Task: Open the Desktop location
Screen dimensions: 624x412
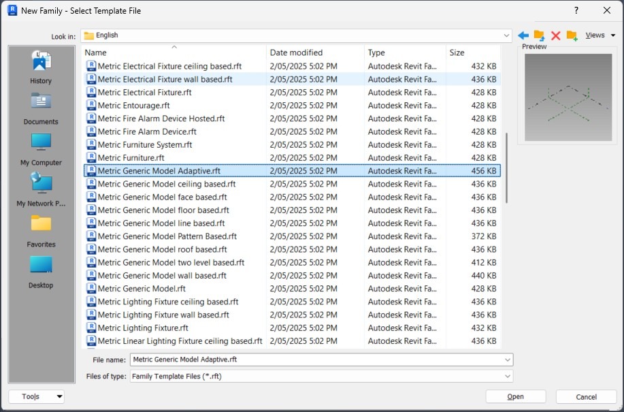Action: [41, 272]
